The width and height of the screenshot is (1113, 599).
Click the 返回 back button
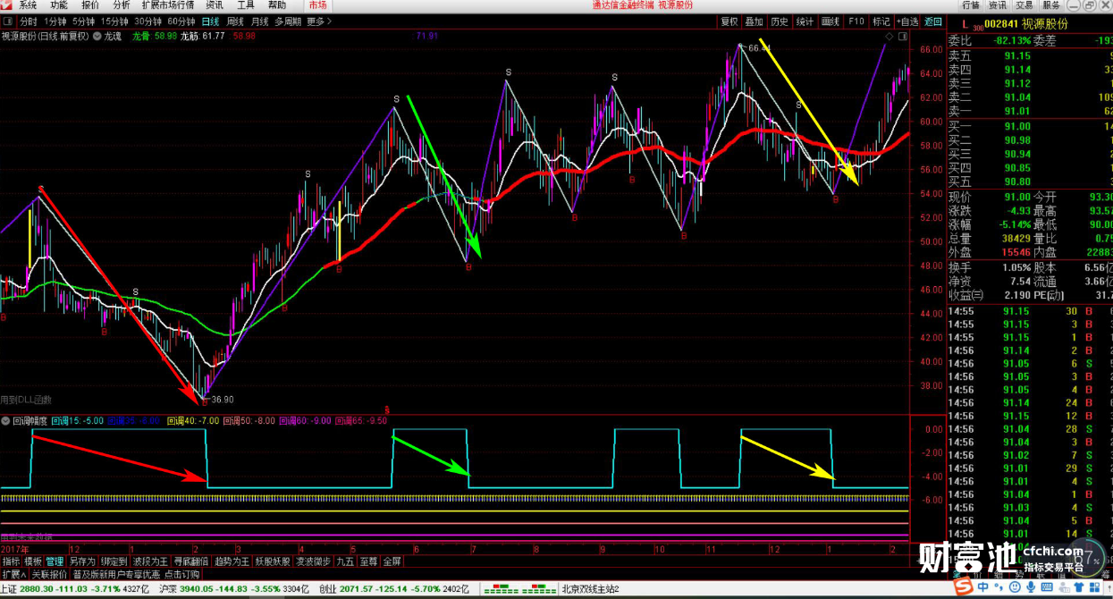point(933,21)
